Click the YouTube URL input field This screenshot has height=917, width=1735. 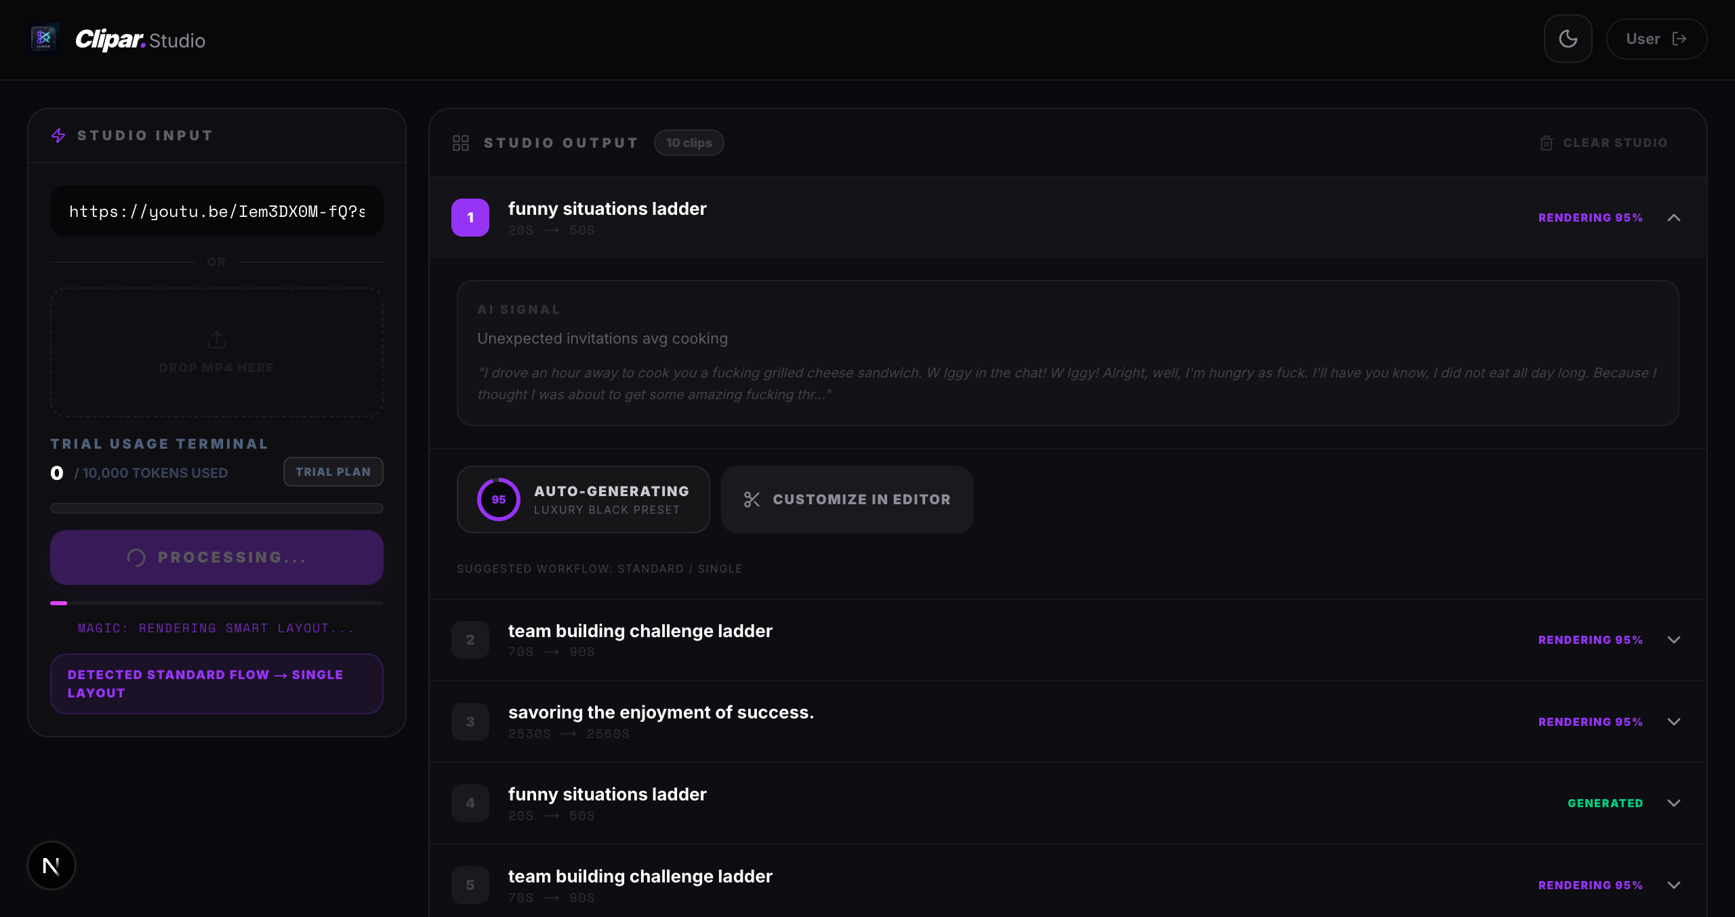click(216, 211)
